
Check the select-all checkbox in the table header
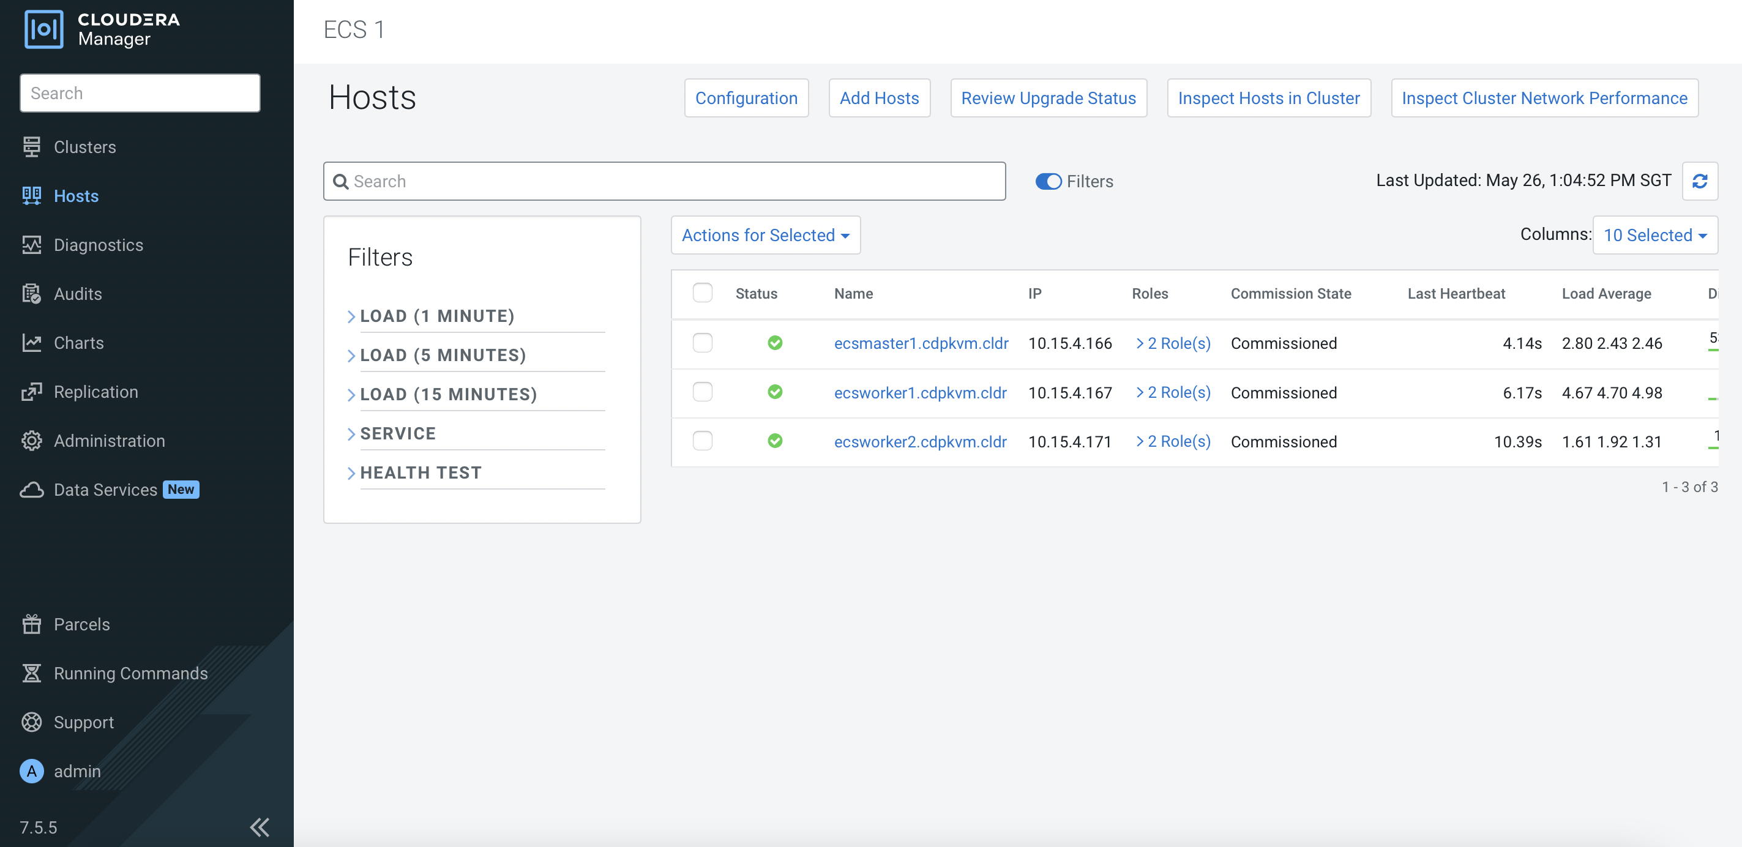pyautogui.click(x=702, y=293)
